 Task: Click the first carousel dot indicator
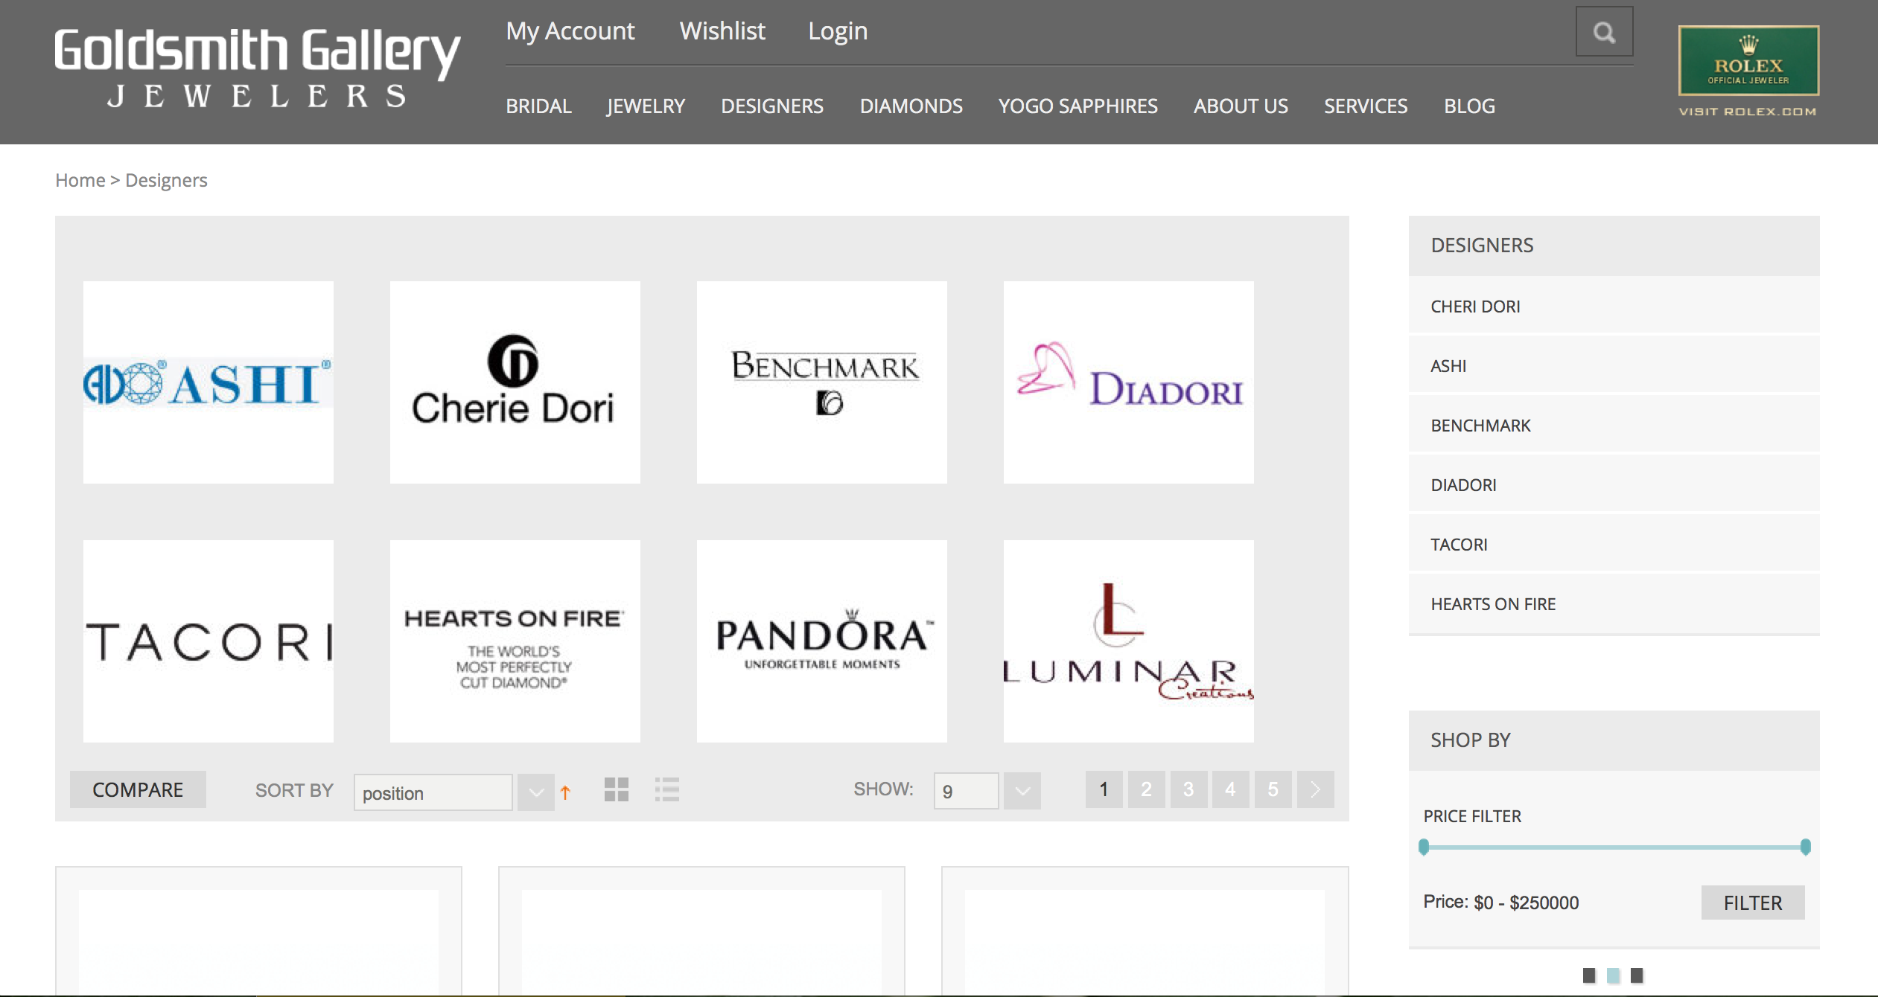point(1589,975)
